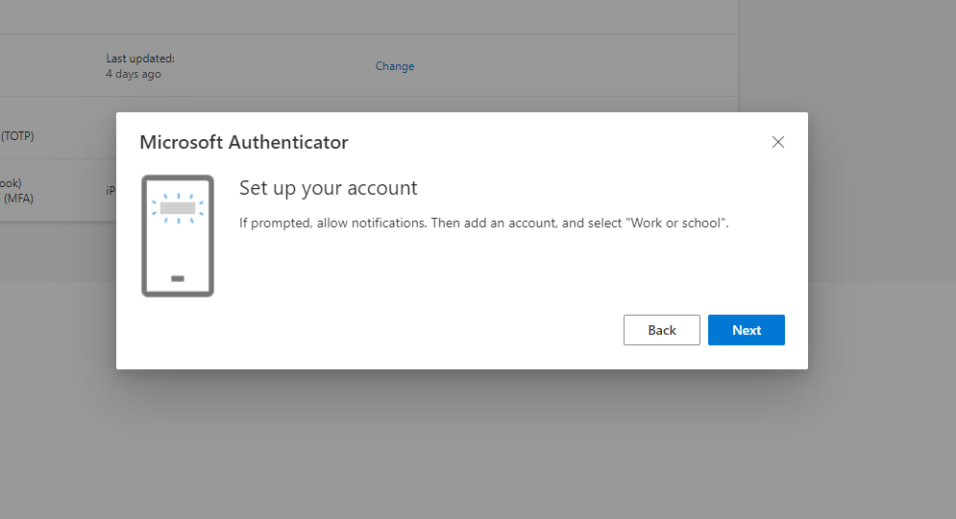
Task: Select the Microsoft Authenticator dialog title
Action: tap(244, 142)
